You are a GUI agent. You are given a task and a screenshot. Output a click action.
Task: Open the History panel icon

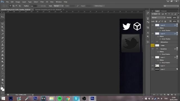tap(148, 13)
